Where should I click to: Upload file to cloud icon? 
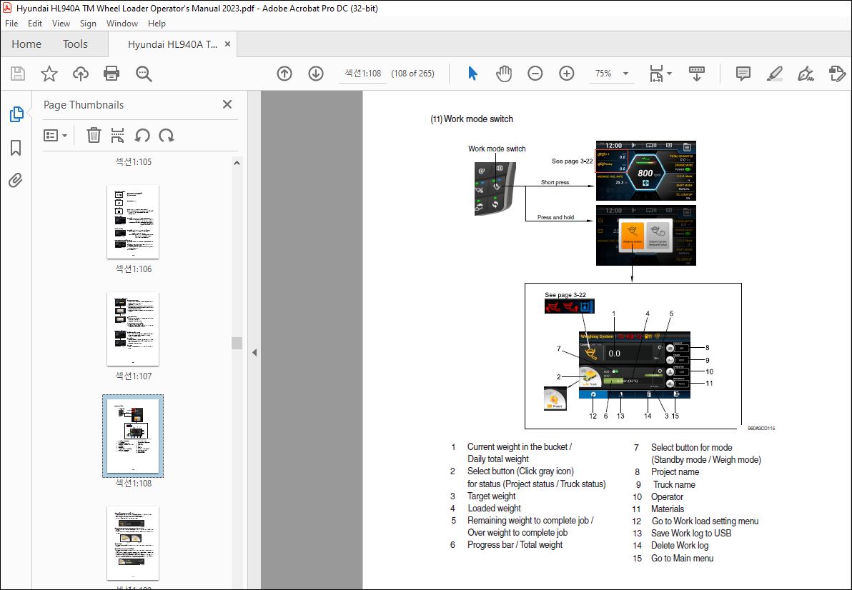click(x=81, y=74)
